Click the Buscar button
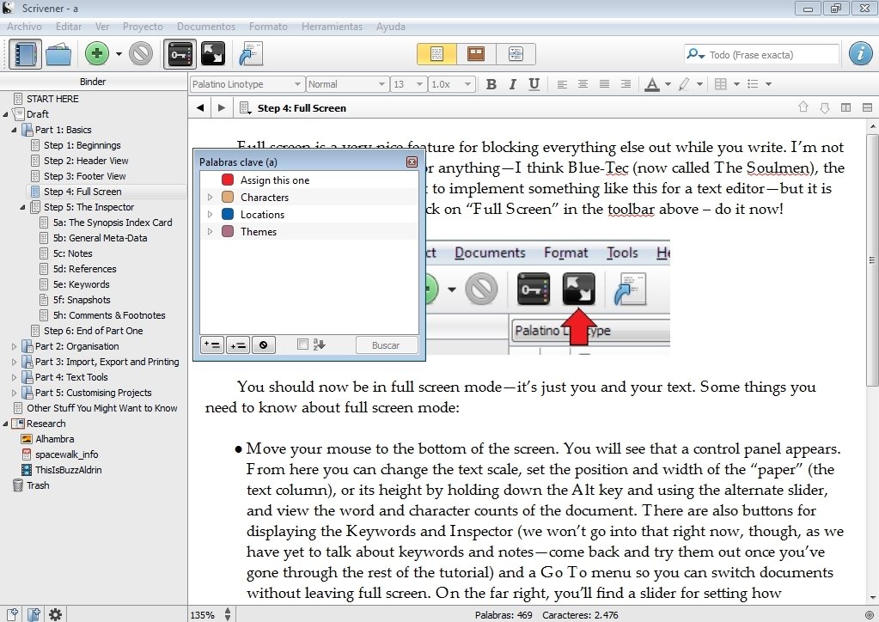The height and width of the screenshot is (622, 879). (x=387, y=345)
